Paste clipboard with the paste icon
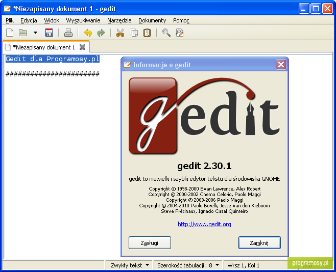 click(147, 33)
